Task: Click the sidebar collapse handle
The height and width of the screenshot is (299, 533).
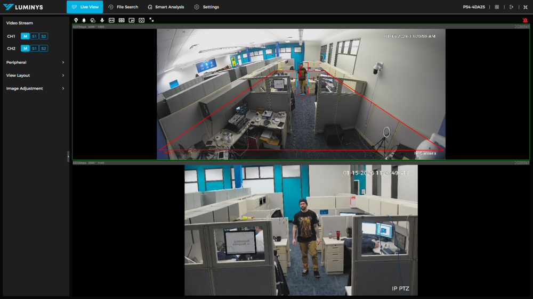Action: (x=68, y=156)
